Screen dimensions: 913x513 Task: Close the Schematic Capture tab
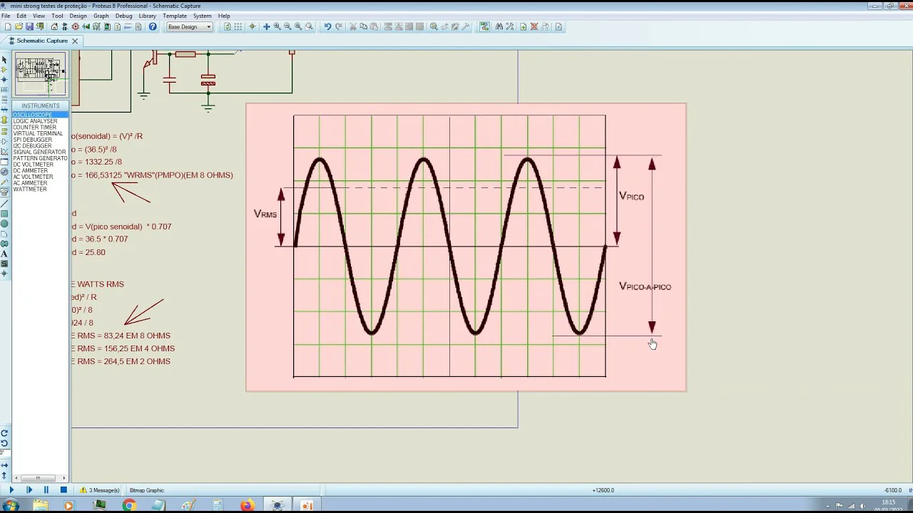tap(75, 41)
